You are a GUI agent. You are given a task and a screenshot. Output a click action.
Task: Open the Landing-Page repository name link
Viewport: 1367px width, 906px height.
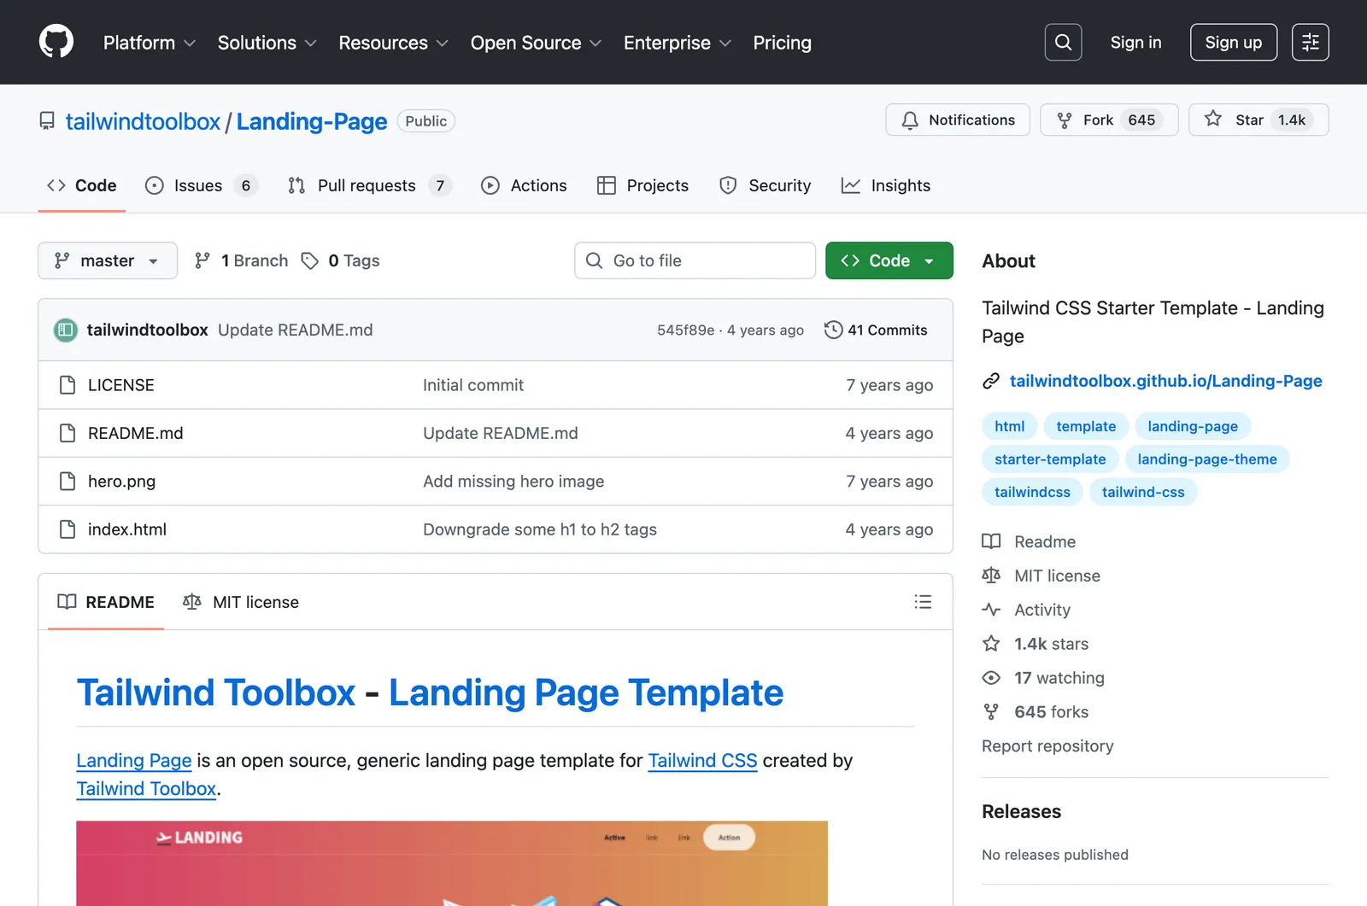click(312, 121)
